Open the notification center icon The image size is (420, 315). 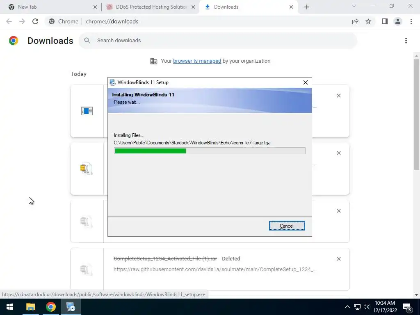[x=407, y=307]
